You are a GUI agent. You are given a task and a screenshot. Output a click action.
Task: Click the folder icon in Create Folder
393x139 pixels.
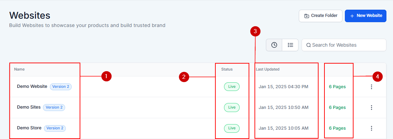click(307, 16)
